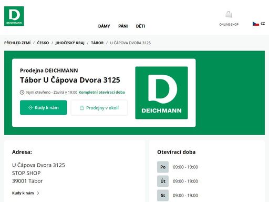
Task: Open the Online-Shop shopping bag icon
Action: pyautogui.click(x=229, y=14)
